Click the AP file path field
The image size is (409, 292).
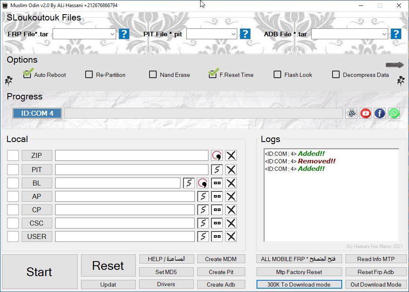coord(124,196)
